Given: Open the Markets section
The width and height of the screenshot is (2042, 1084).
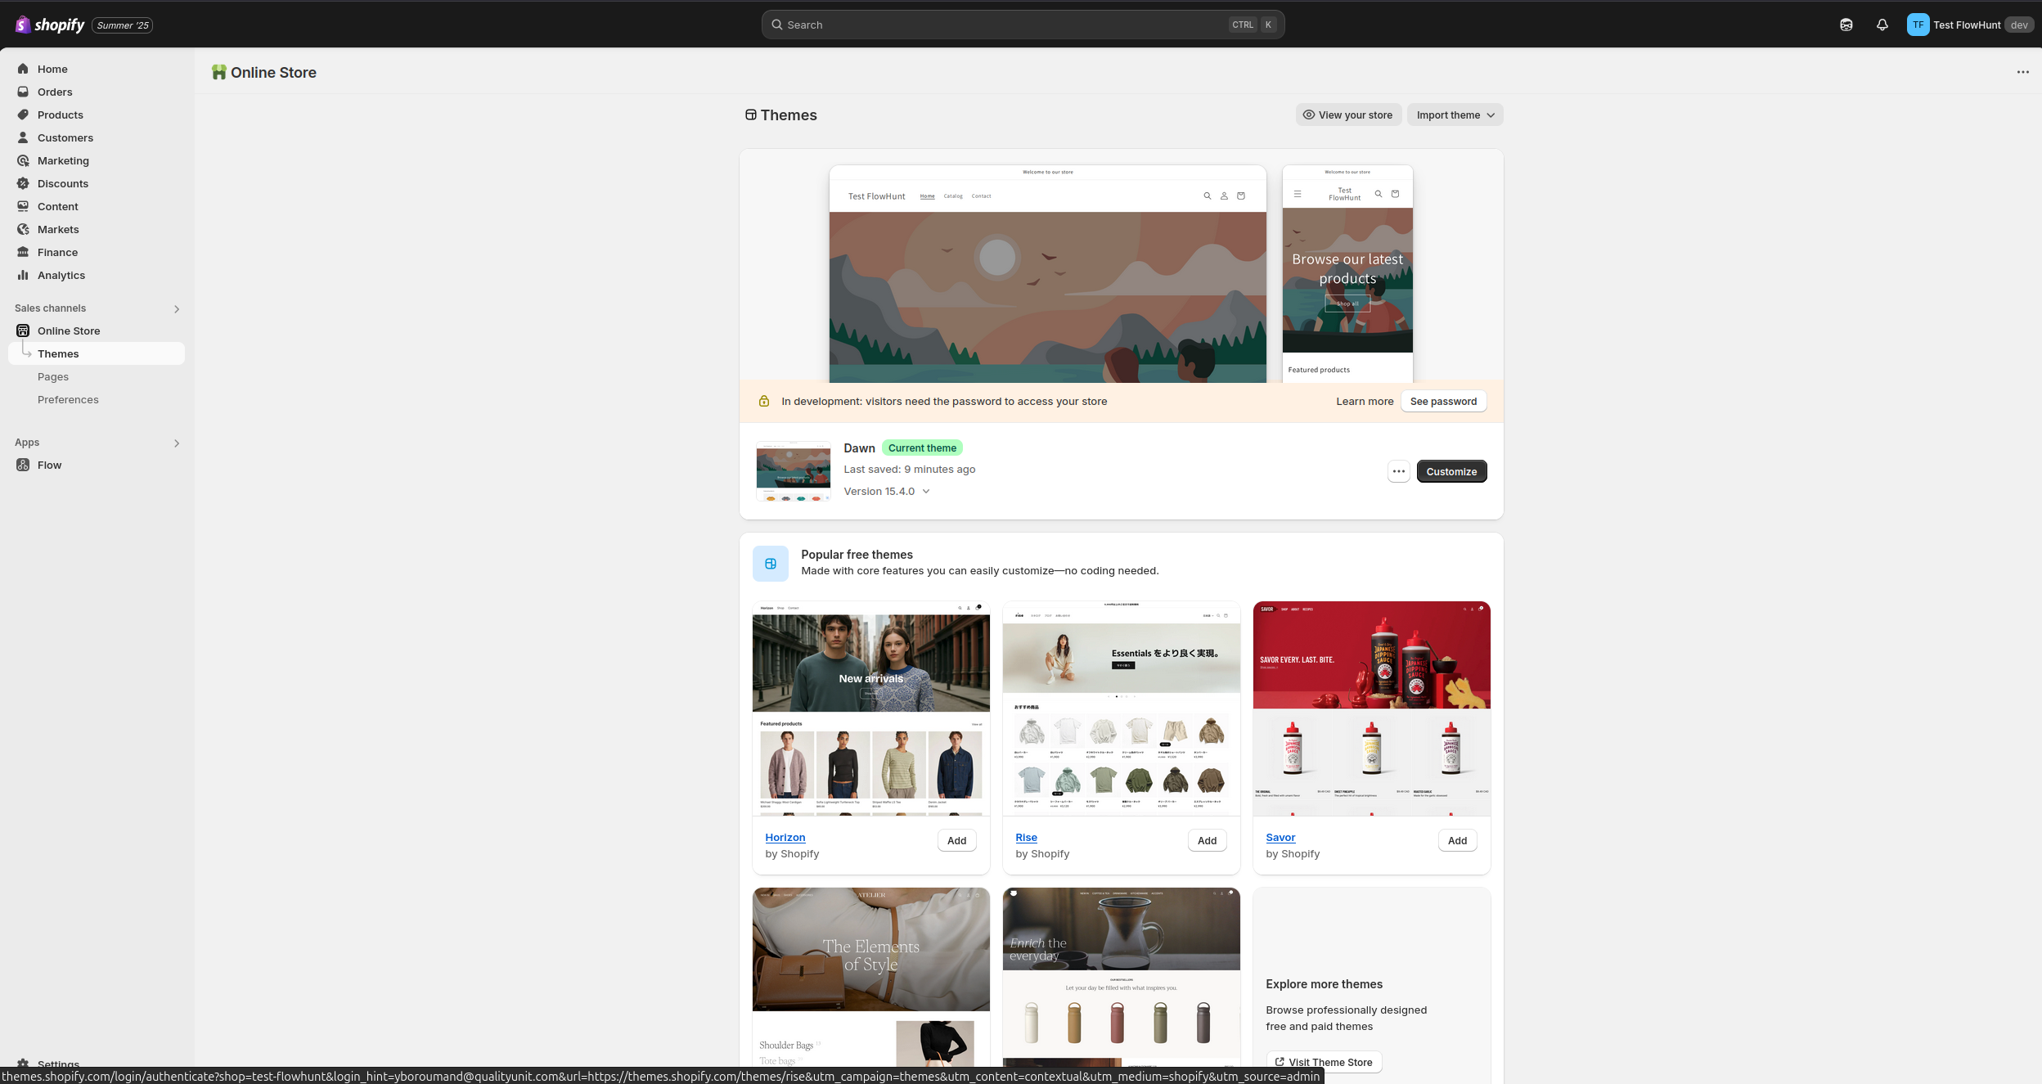Looking at the screenshot, I should point(58,229).
